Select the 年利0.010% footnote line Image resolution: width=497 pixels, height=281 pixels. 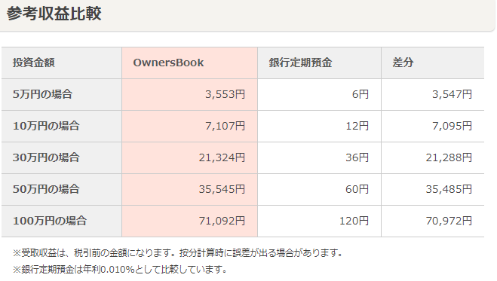(x=120, y=269)
